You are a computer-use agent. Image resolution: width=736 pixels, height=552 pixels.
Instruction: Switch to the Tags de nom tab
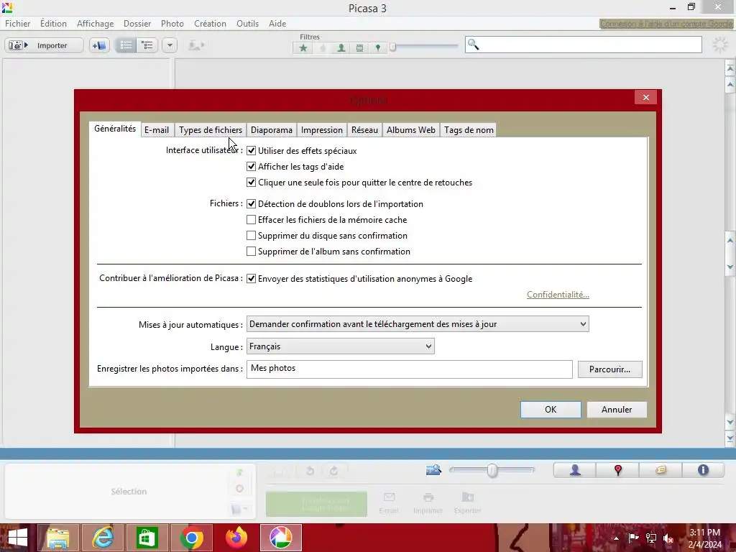click(x=469, y=130)
